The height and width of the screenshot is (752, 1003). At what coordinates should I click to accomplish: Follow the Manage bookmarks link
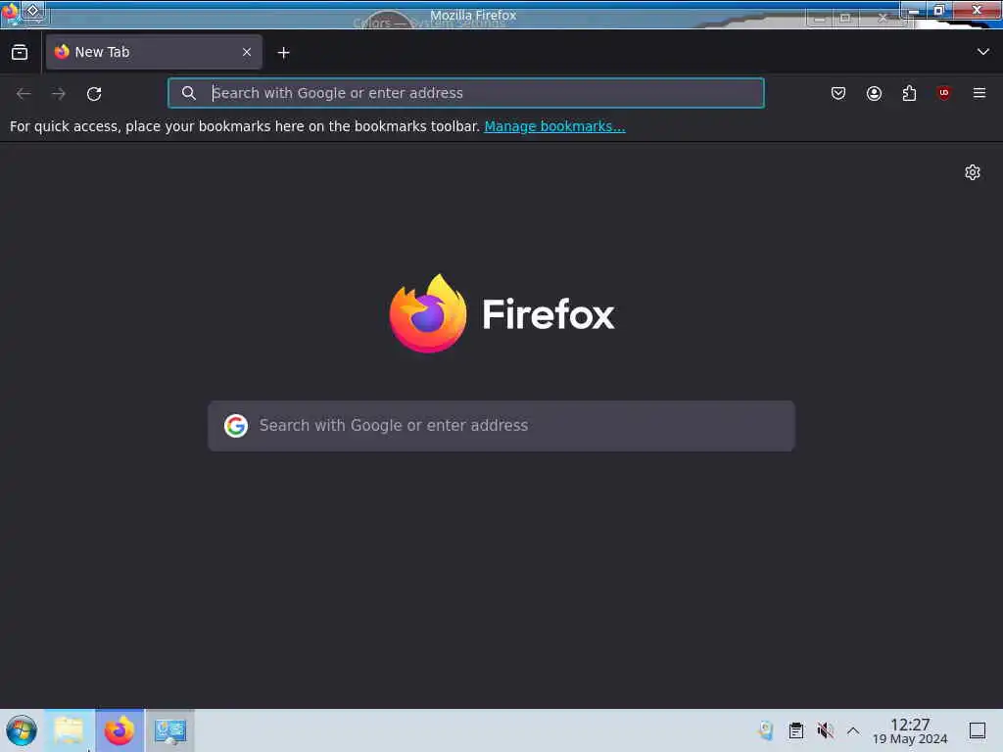coord(554,126)
